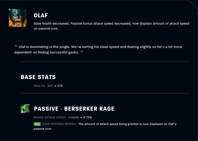Open the OLAF champion heading
This screenshot has height=141, width=198.
[41, 16]
